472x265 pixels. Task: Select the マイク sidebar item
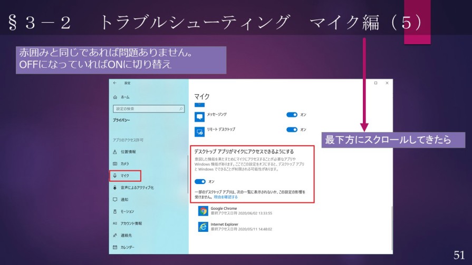click(x=125, y=176)
